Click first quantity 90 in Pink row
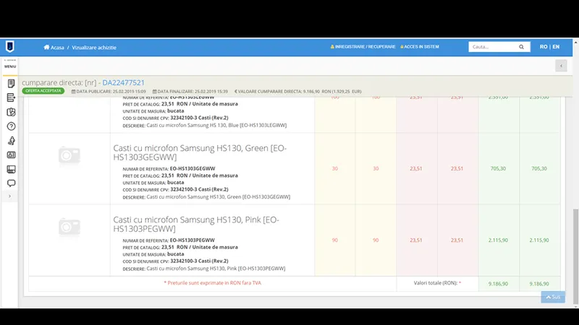 pyautogui.click(x=334, y=240)
